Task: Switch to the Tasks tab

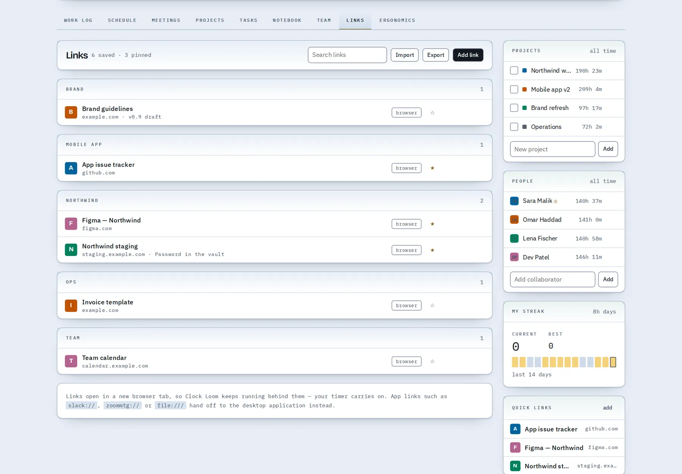Action: click(249, 20)
